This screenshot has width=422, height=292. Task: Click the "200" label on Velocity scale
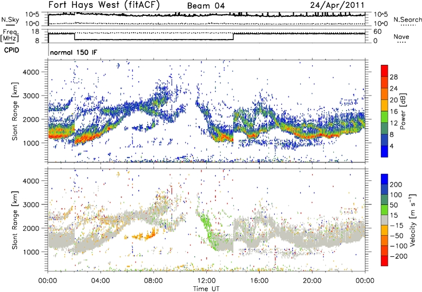coord(396,184)
